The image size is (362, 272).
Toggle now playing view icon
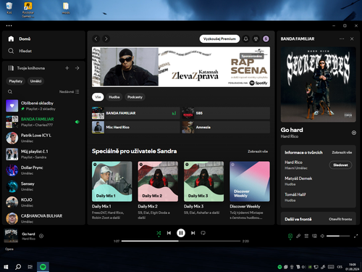[x=290, y=236]
